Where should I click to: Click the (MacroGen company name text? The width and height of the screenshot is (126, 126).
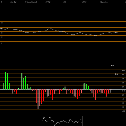[104, 2]
